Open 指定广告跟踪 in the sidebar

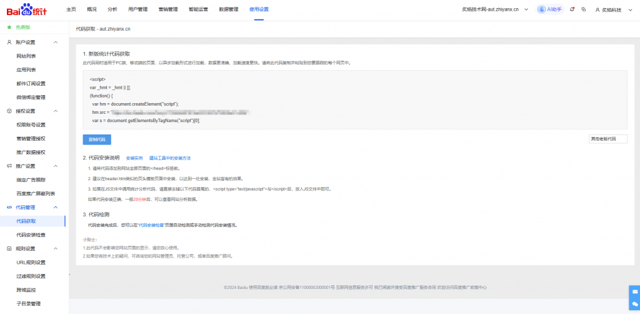(31, 180)
